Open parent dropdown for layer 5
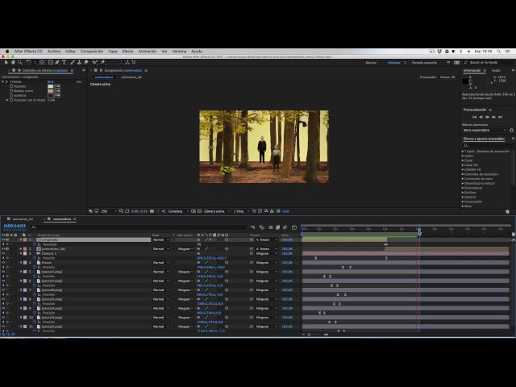This screenshot has height=387, width=516. click(x=266, y=272)
